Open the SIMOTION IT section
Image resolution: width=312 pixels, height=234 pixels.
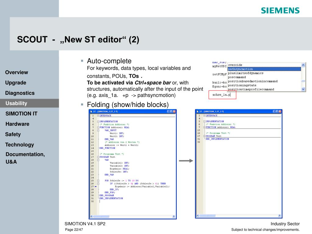[x=21, y=114]
